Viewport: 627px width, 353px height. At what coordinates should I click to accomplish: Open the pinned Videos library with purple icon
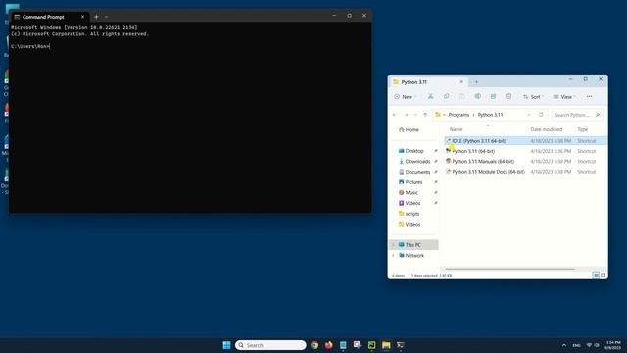click(410, 203)
